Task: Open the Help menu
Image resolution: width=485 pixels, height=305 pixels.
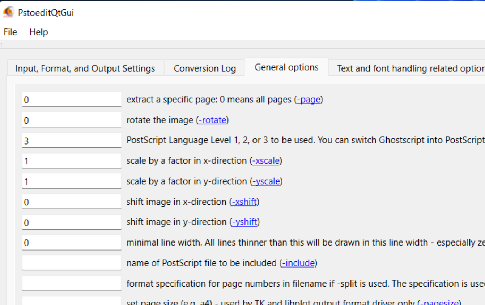Action: click(x=39, y=32)
